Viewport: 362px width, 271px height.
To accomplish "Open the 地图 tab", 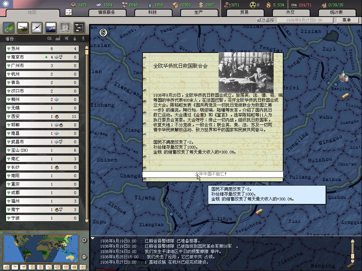I will pyautogui.click(x=32, y=12).
